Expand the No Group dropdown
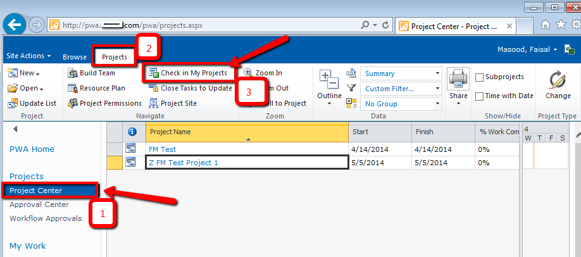The width and height of the screenshot is (581, 257). pyautogui.click(x=437, y=103)
